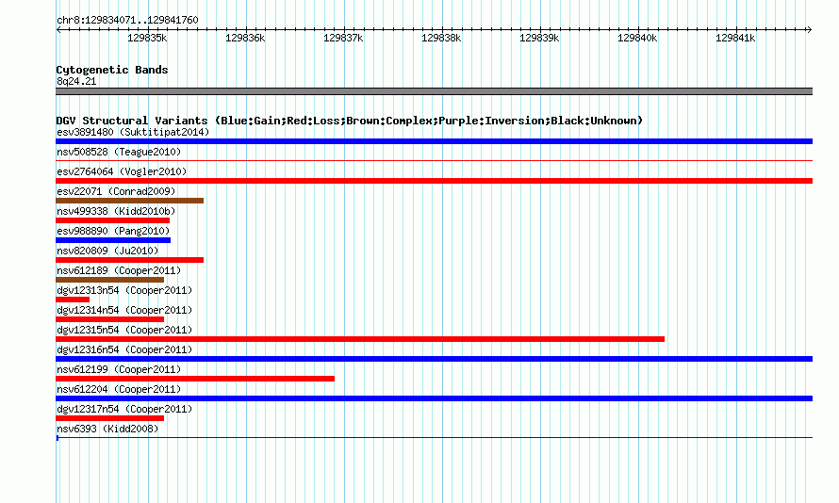Select the short red bar of dgv12313n54

(73, 300)
